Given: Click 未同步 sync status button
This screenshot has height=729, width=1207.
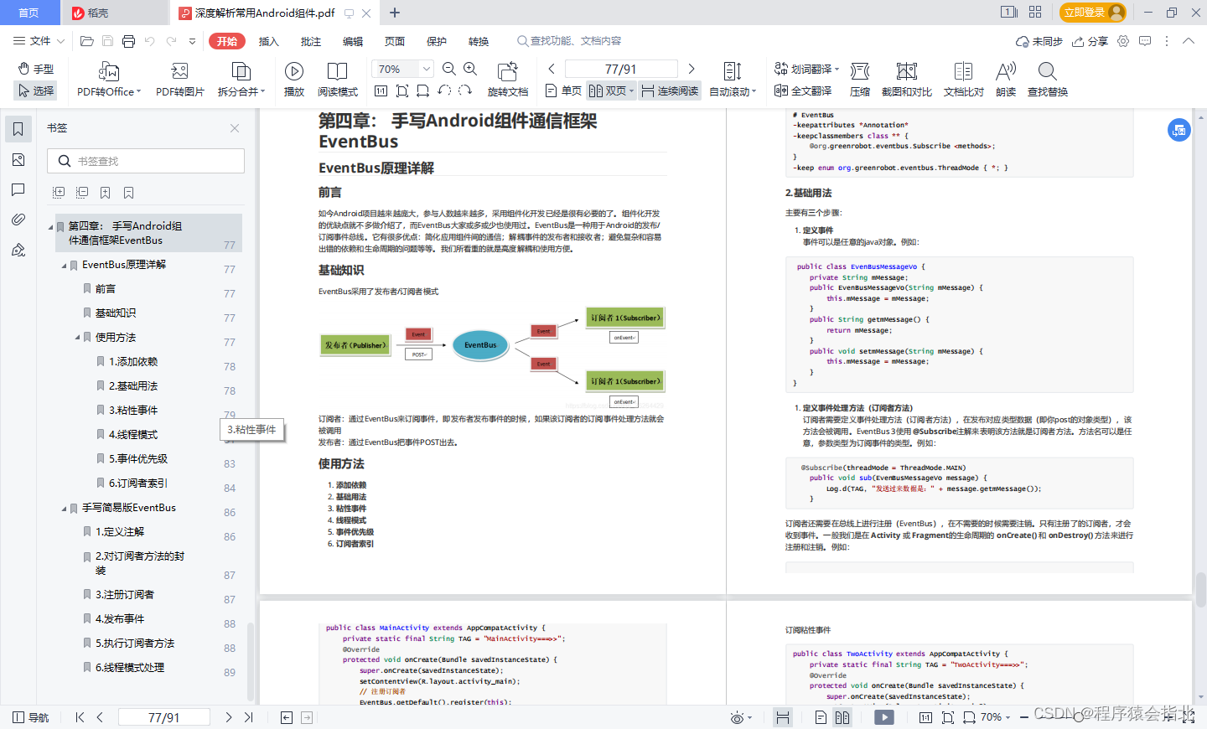Looking at the screenshot, I should [1039, 41].
